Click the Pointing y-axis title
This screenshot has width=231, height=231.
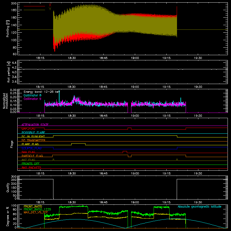(8, 29)
